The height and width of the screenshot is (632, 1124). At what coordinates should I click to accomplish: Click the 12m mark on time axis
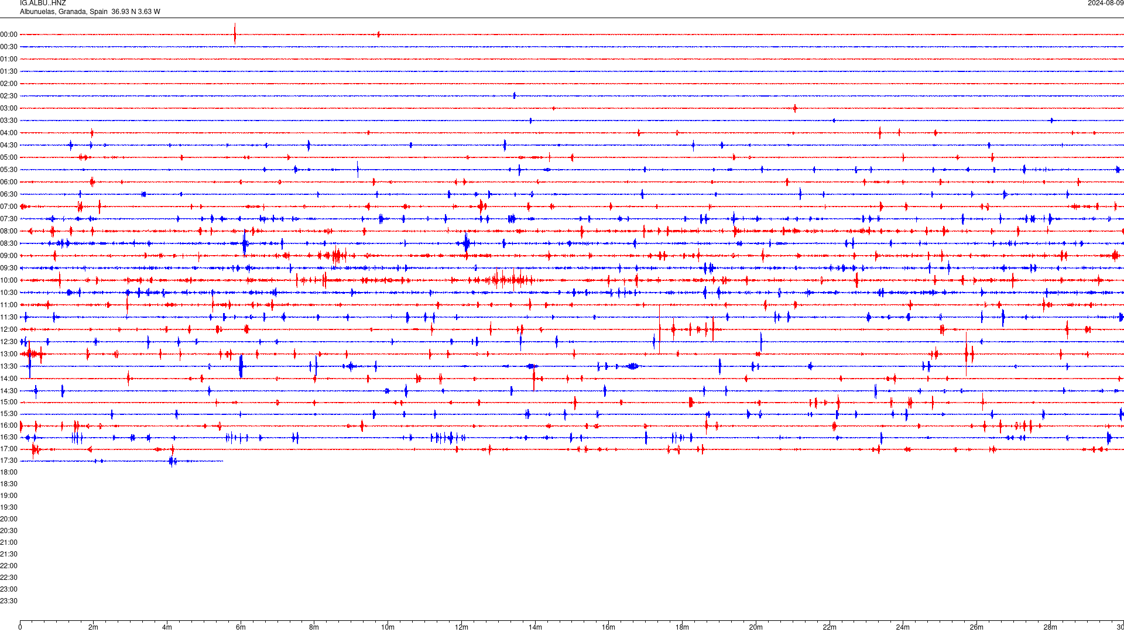pyautogui.click(x=461, y=627)
